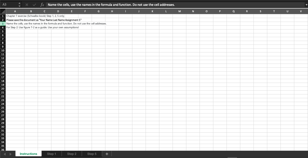Select the cell with Chapter 7 exercise text
The height and width of the screenshot is (158, 308).
[15, 16]
